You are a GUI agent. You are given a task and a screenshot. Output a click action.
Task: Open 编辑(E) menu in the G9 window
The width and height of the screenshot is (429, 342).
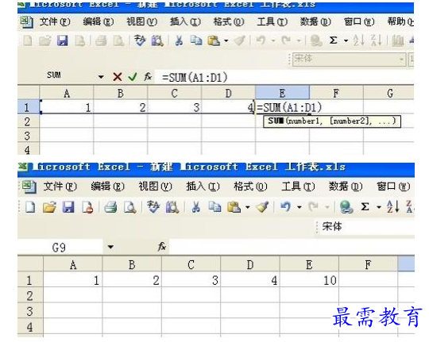coord(107,186)
